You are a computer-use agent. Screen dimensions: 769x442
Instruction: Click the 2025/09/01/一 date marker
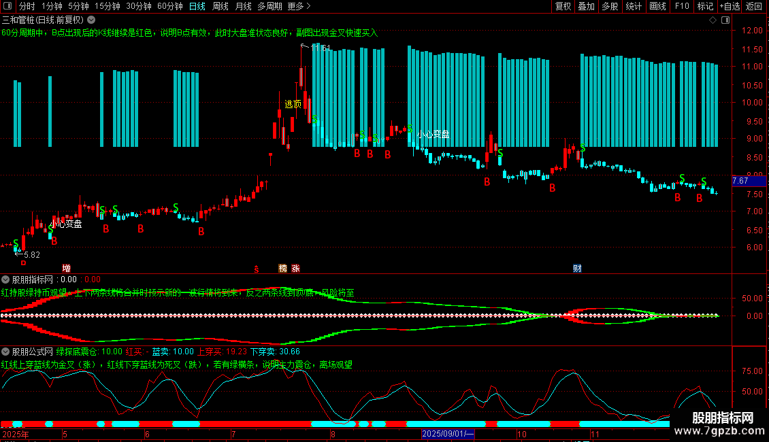click(448, 434)
